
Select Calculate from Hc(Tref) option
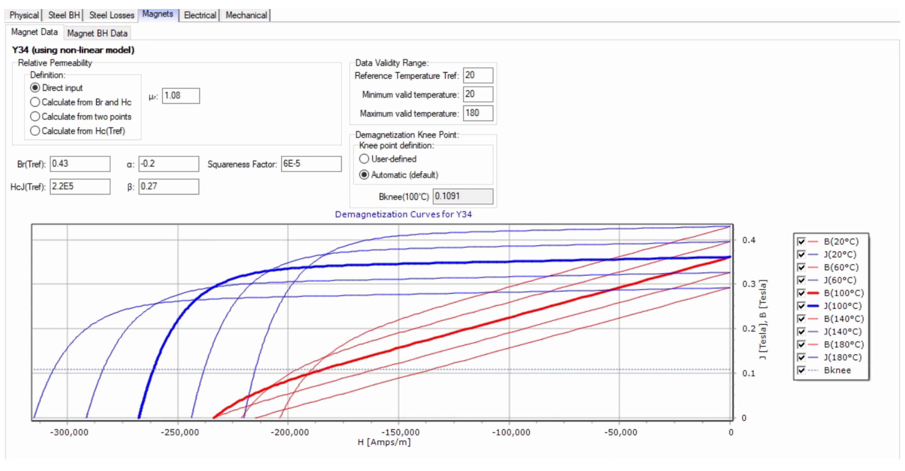coord(35,131)
